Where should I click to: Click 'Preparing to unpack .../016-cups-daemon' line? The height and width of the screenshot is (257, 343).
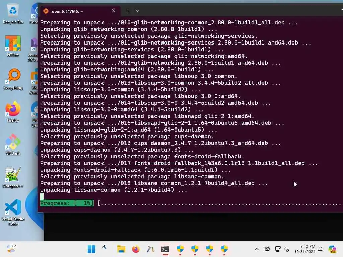tap(160, 143)
